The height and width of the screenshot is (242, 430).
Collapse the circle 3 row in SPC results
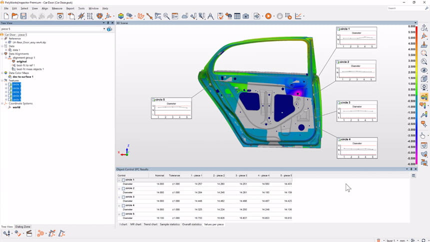[x=119, y=197]
